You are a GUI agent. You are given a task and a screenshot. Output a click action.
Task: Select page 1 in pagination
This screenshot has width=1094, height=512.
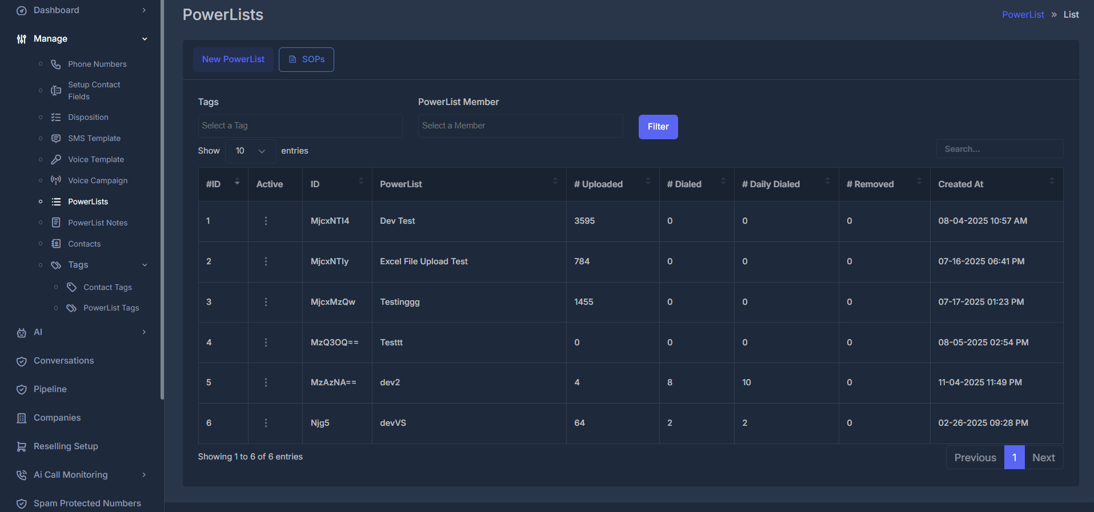click(x=1014, y=457)
